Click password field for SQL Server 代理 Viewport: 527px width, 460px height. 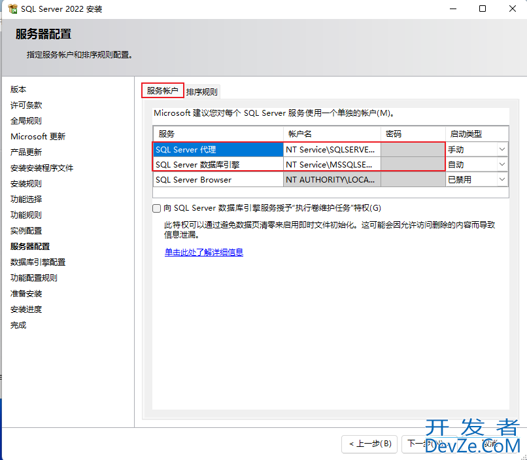[413, 149]
